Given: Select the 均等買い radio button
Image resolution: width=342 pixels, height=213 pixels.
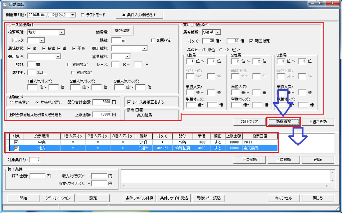Looking at the screenshot, I should coord(12,102).
